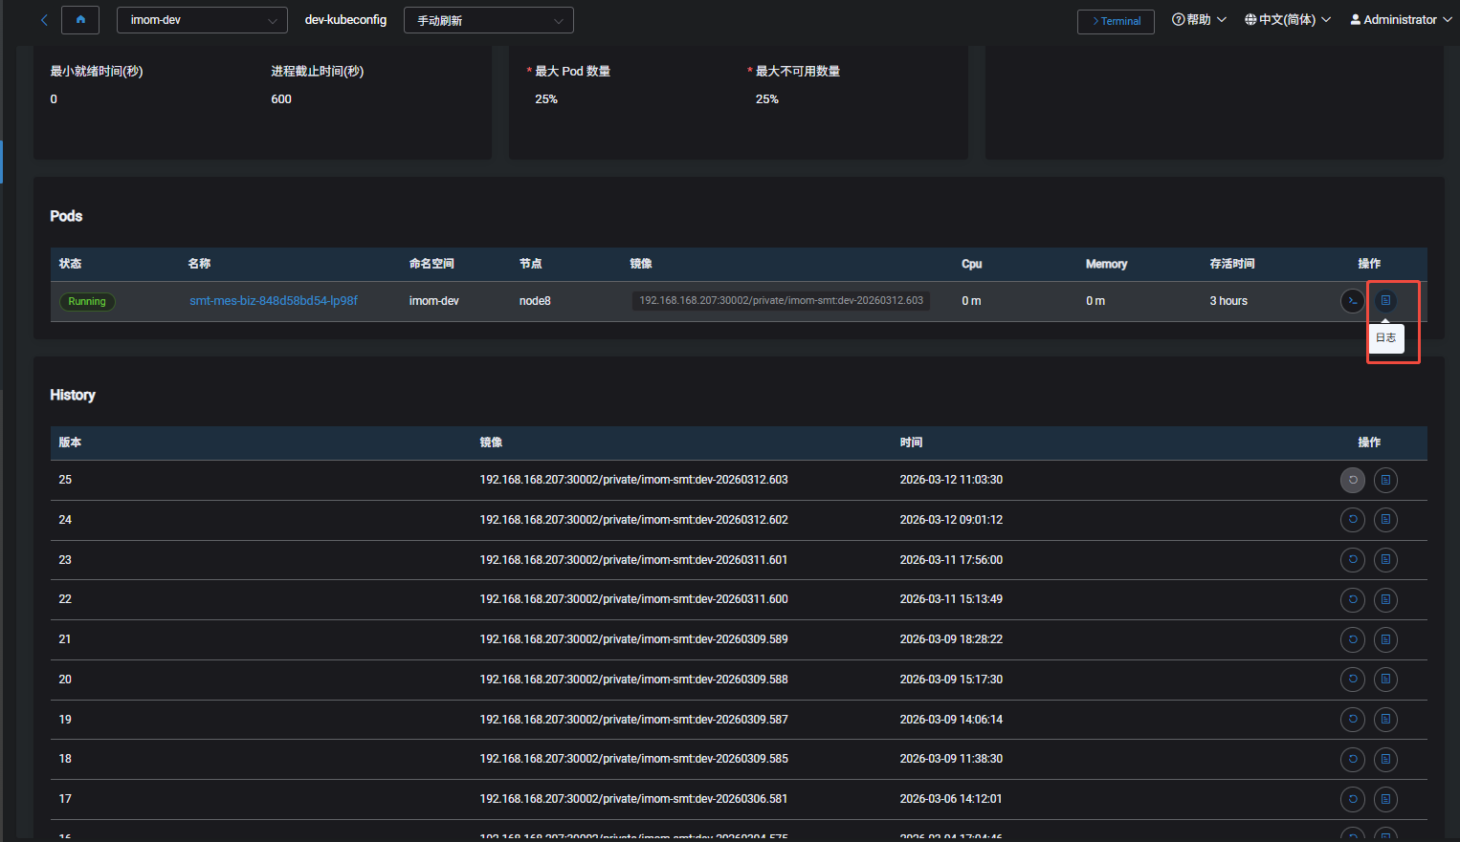Click rollback icon for version 17
This screenshot has width=1460, height=842.
(1352, 799)
